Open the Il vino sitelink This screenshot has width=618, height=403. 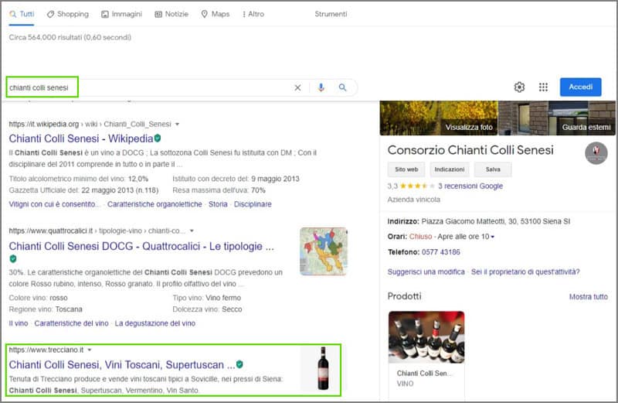click(x=19, y=323)
